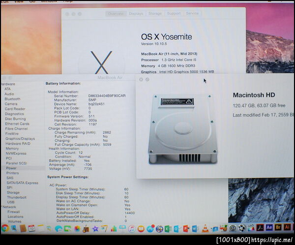The height and width of the screenshot is (245, 295).
Task: Open Adobe Illustrator (Ai) from Dock
Action: [x=287, y=227]
